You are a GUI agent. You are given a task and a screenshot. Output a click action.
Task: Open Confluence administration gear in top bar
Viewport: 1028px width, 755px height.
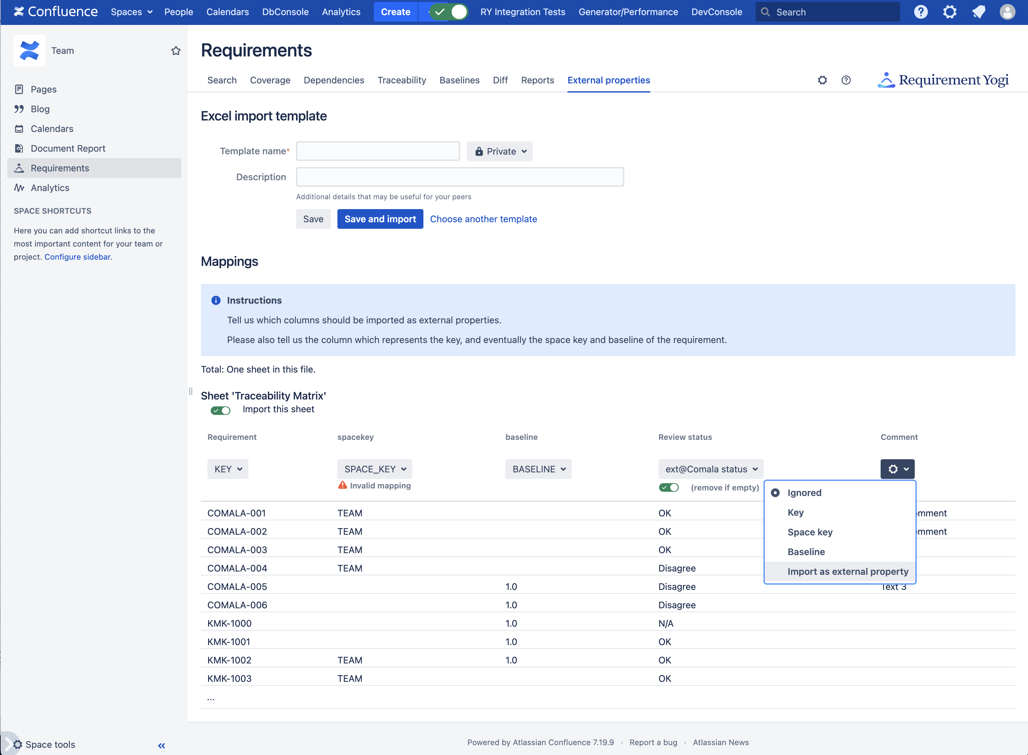[950, 12]
